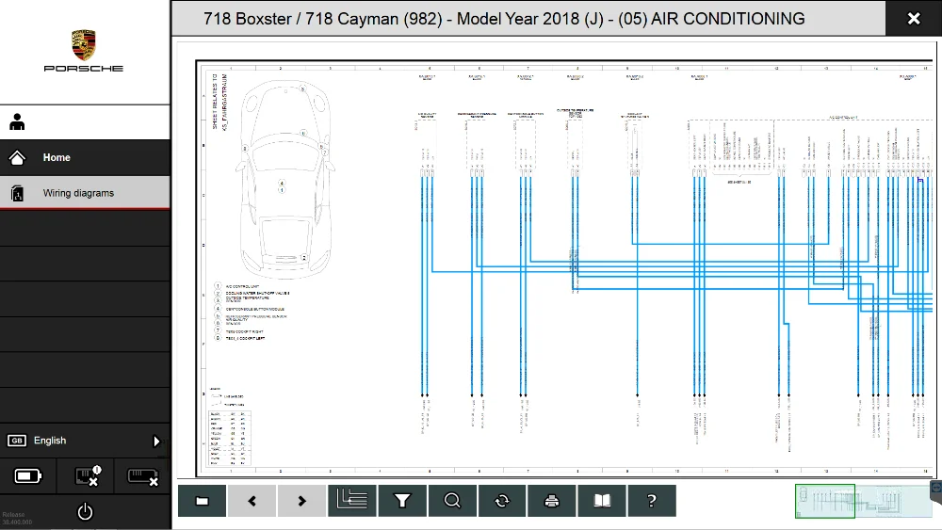
Task: Open help question mark button
Action: pos(652,501)
